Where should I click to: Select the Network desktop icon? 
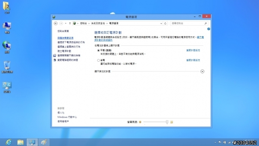point(7,47)
